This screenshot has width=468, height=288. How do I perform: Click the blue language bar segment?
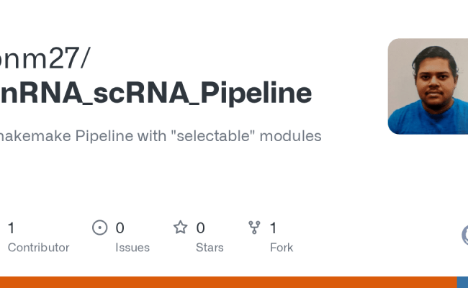[462, 282]
